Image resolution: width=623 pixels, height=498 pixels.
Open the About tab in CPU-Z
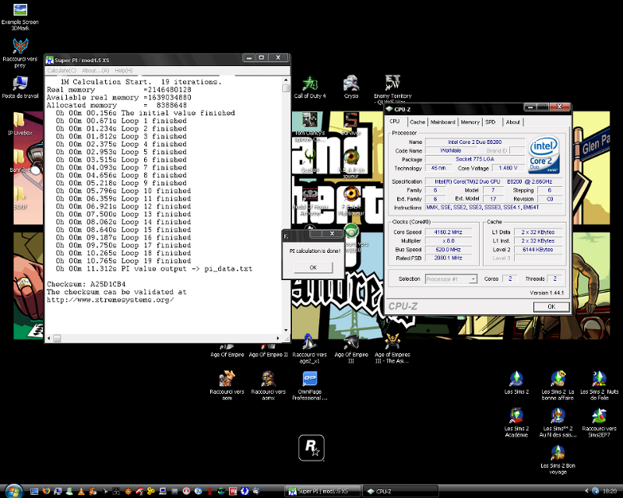pyautogui.click(x=512, y=122)
